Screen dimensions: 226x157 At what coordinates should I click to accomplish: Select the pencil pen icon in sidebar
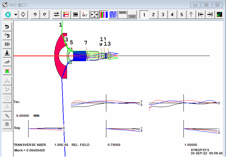tap(7, 116)
